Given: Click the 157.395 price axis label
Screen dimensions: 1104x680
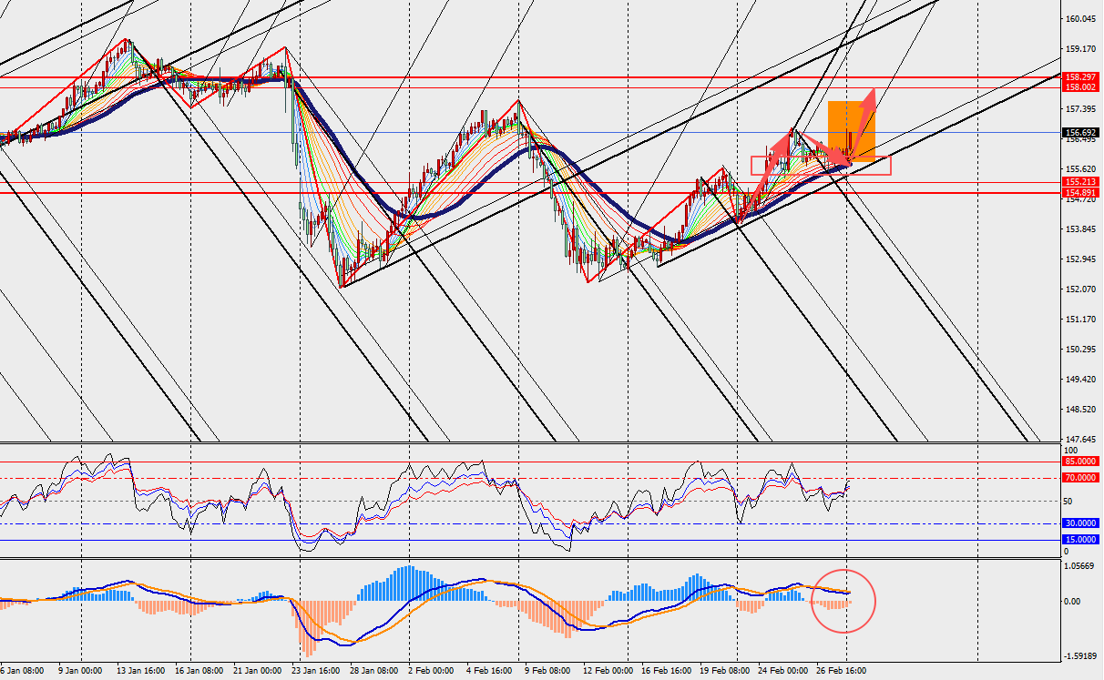Looking at the screenshot, I should (x=1080, y=108).
